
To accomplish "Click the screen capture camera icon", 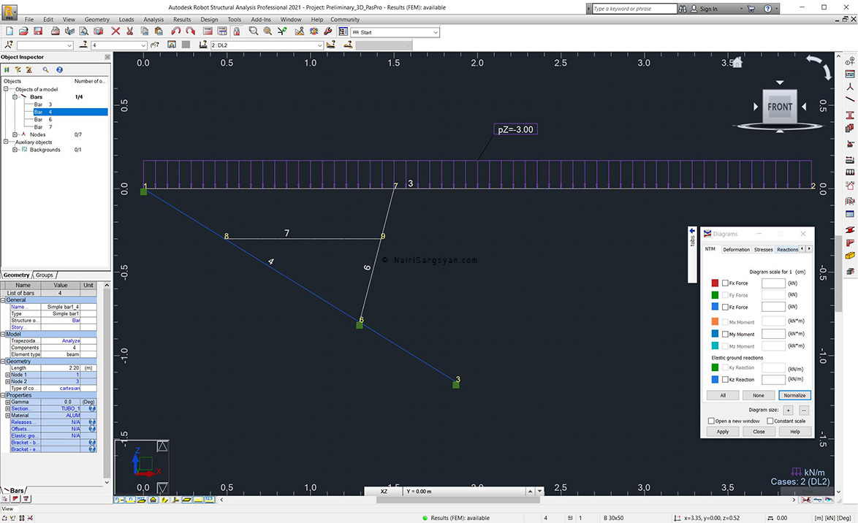I will 98,31.
